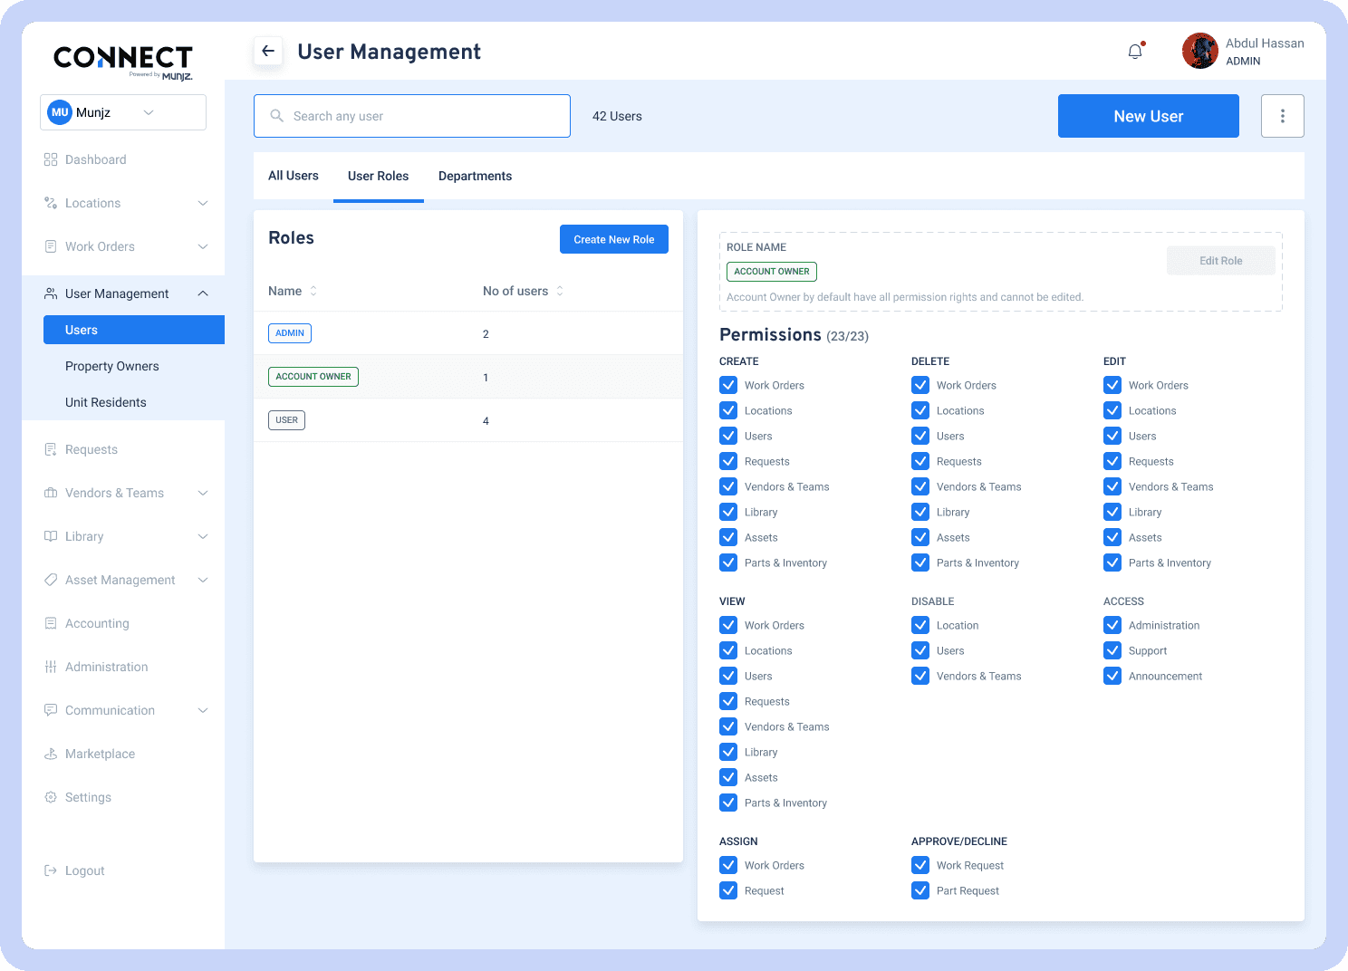Click the New User button

[x=1148, y=116]
